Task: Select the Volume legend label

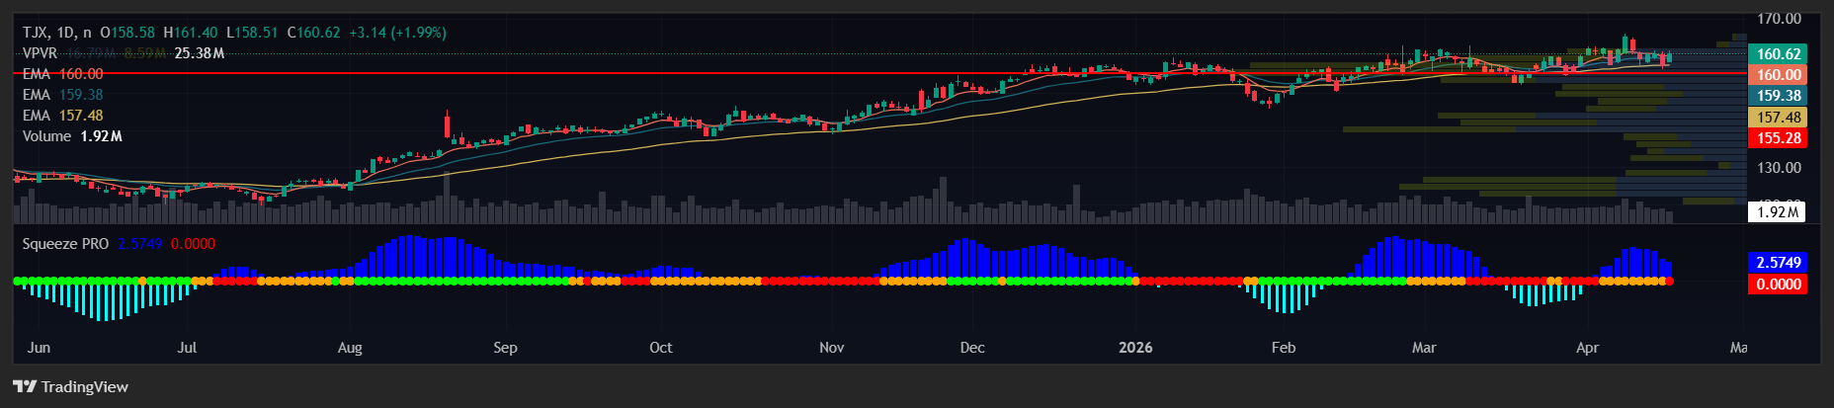Action: [x=46, y=136]
